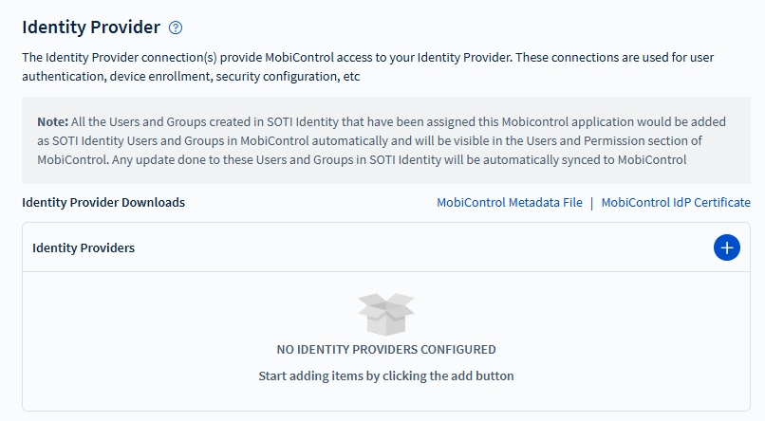Click note line starting 'as SOTI Identity Users'

(369, 140)
